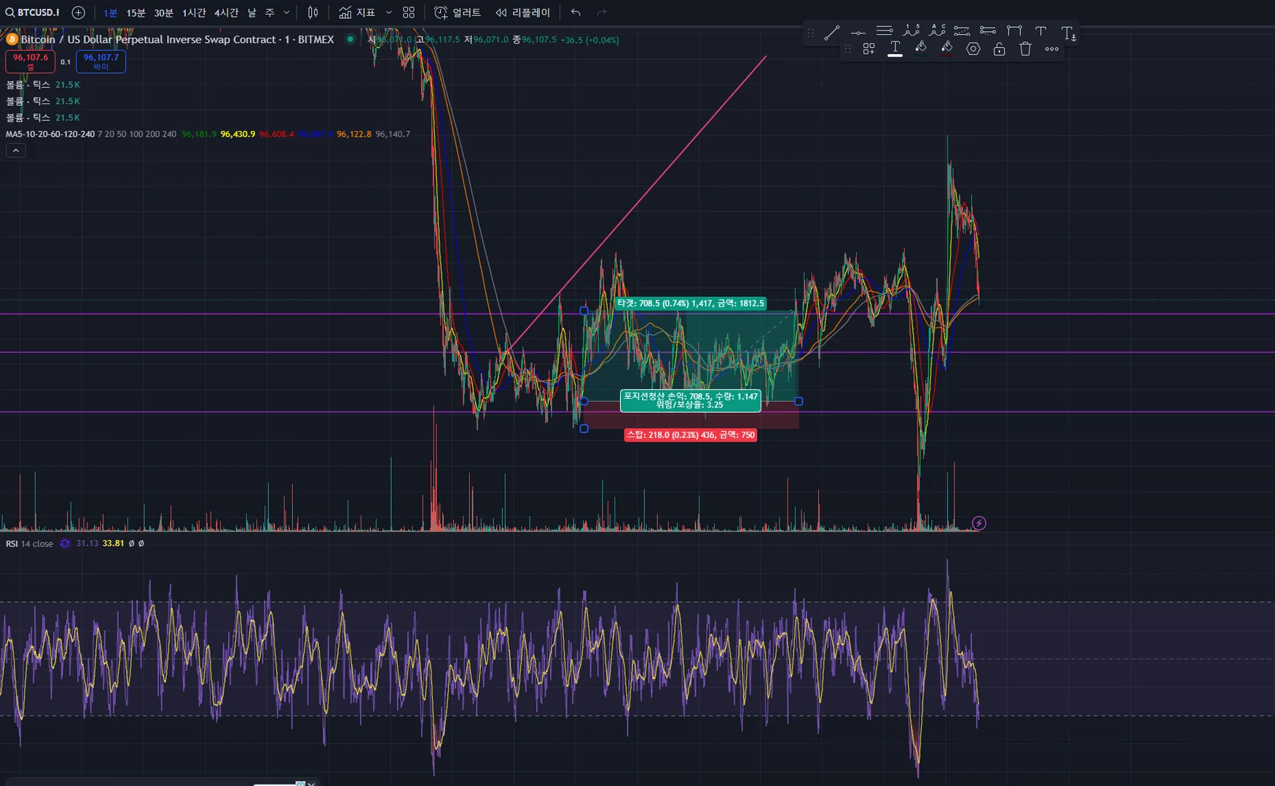Change the position tool text color
Image resolution: width=1275 pixels, height=786 pixels.
pos(895,49)
